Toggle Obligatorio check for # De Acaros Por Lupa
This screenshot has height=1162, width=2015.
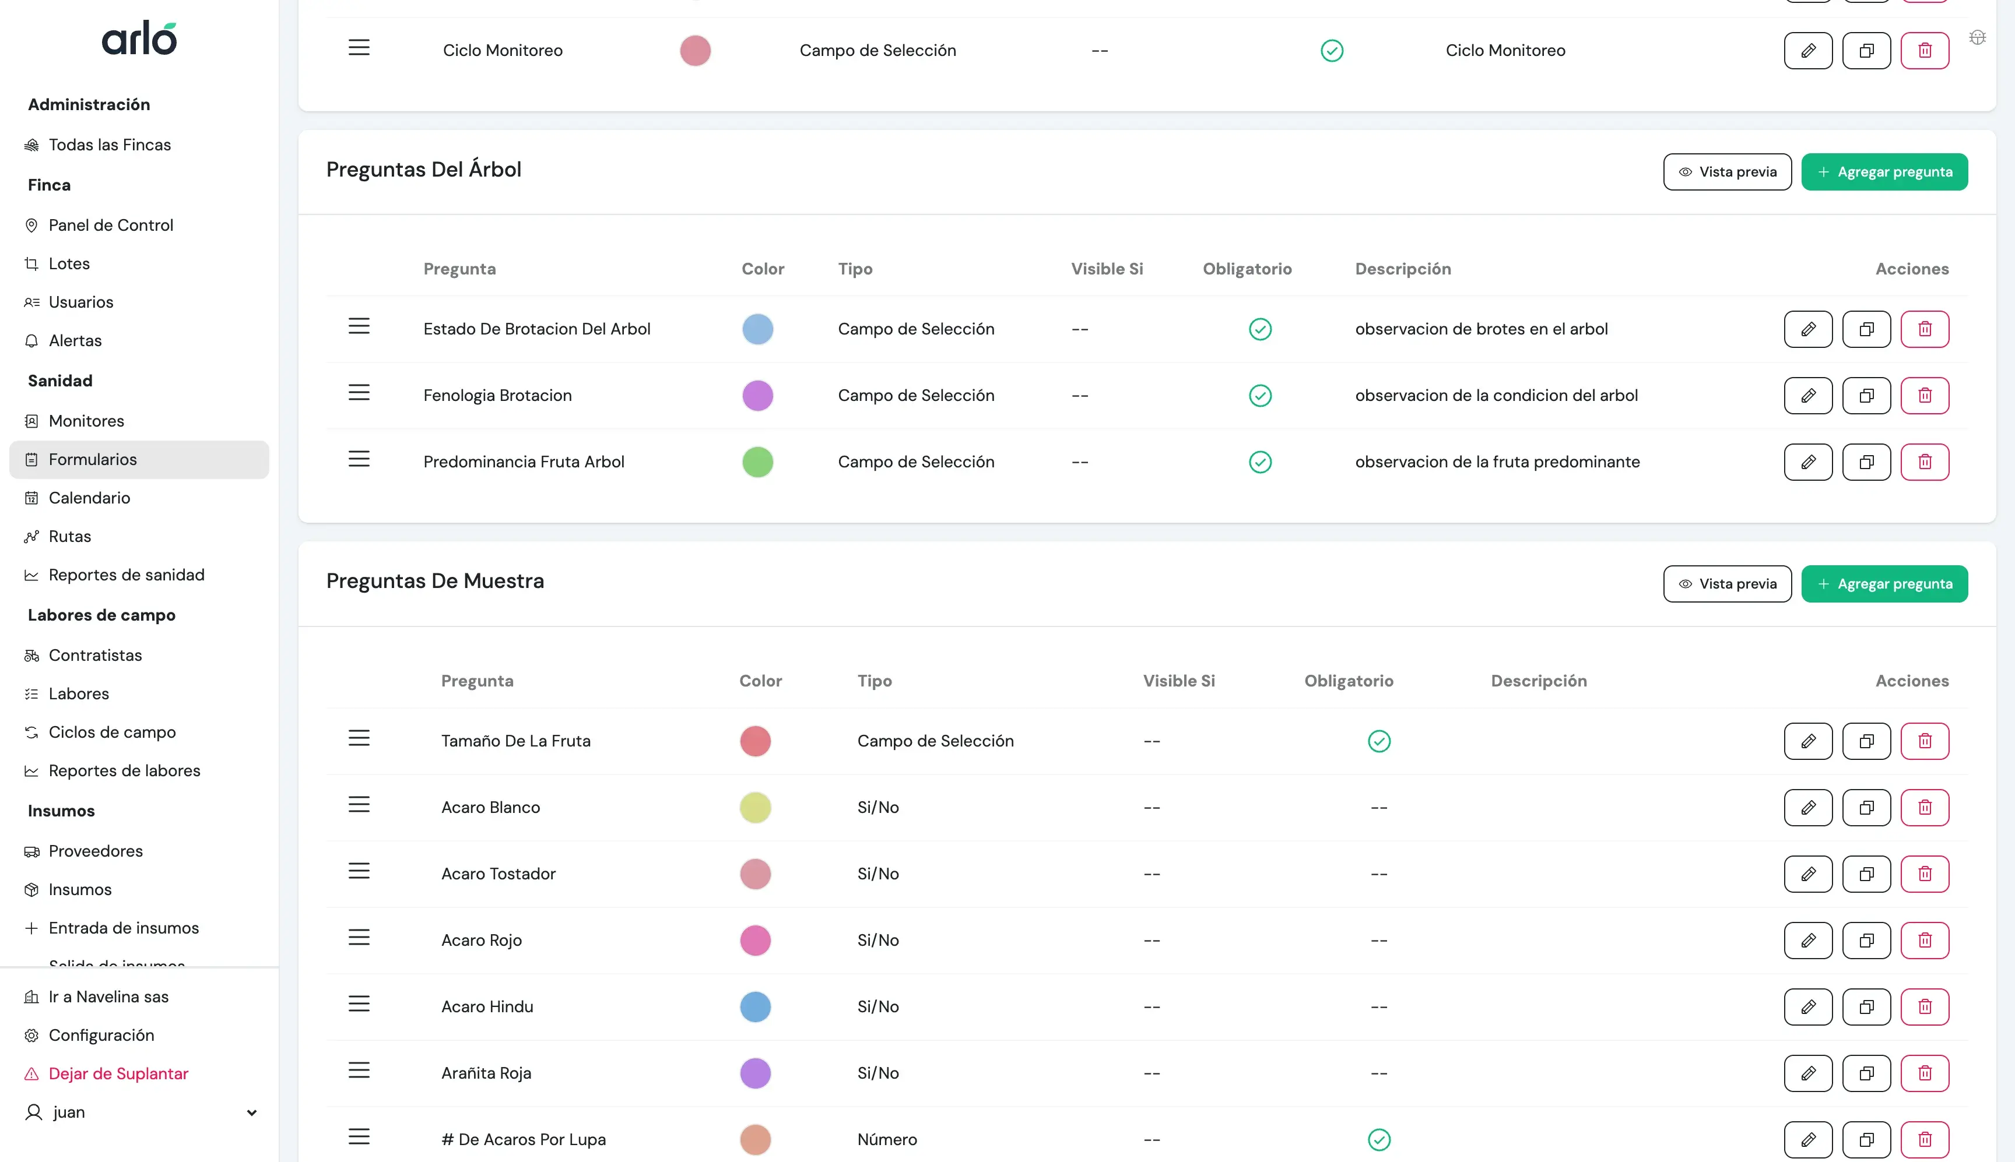click(x=1379, y=1139)
